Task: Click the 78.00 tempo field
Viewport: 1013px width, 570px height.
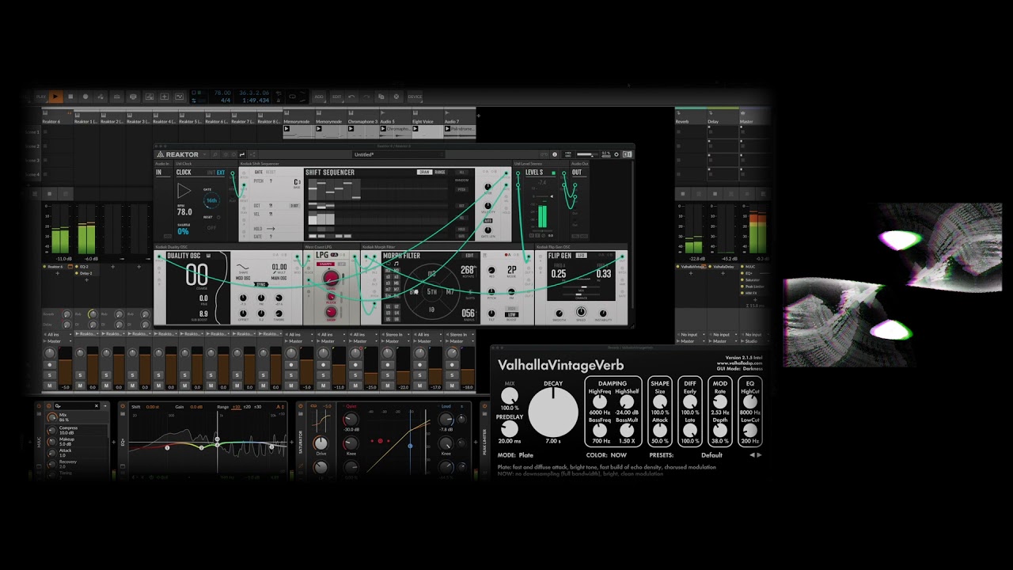Action: [222, 93]
